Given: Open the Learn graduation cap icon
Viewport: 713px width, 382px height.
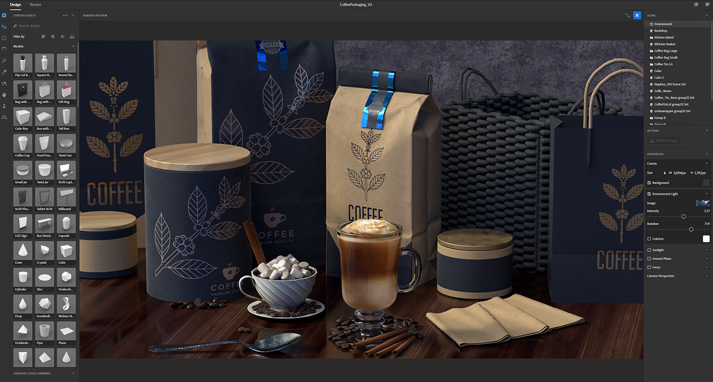Looking at the screenshot, I should (x=696, y=5).
